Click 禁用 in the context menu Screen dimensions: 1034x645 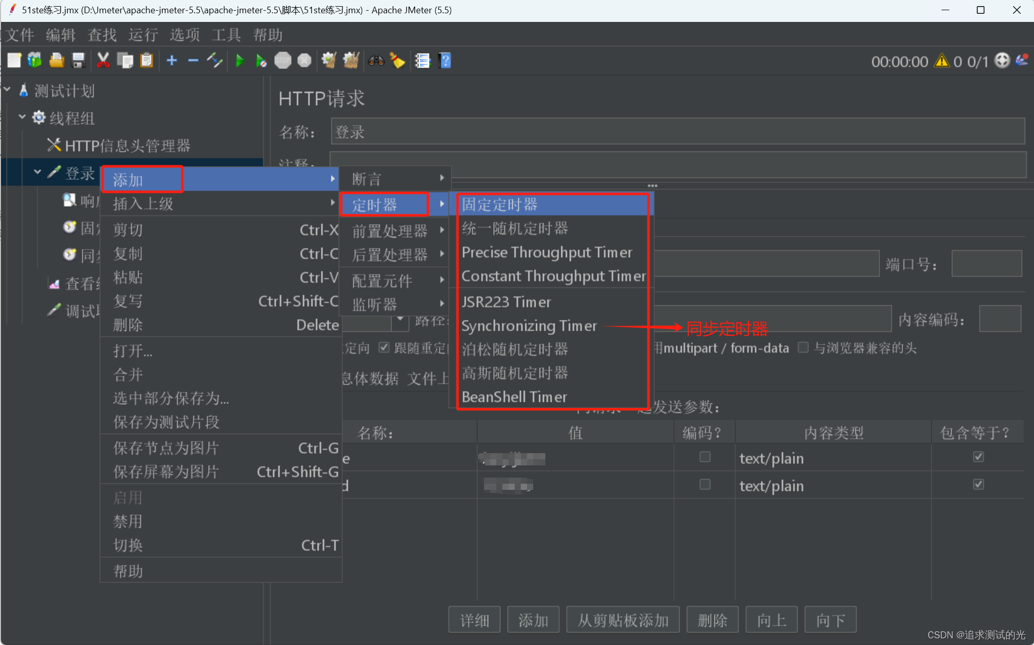click(221, 522)
